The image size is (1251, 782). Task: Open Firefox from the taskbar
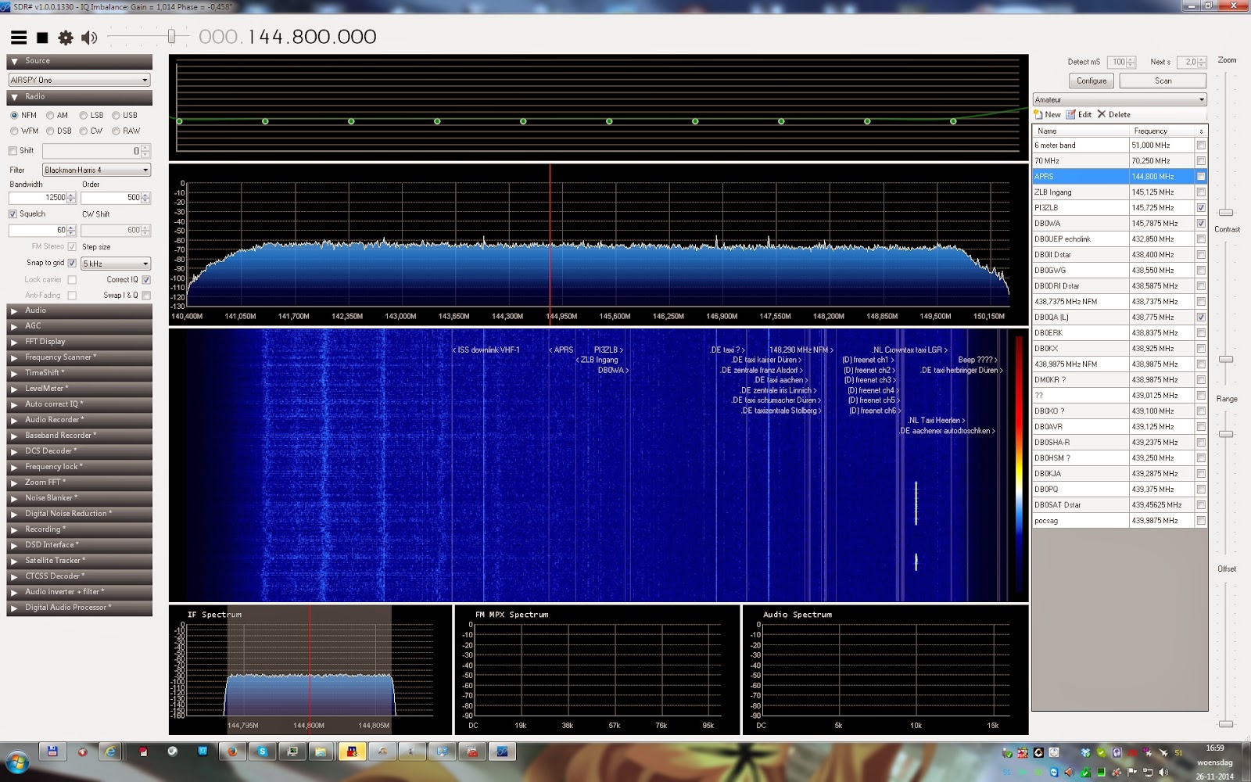[232, 752]
